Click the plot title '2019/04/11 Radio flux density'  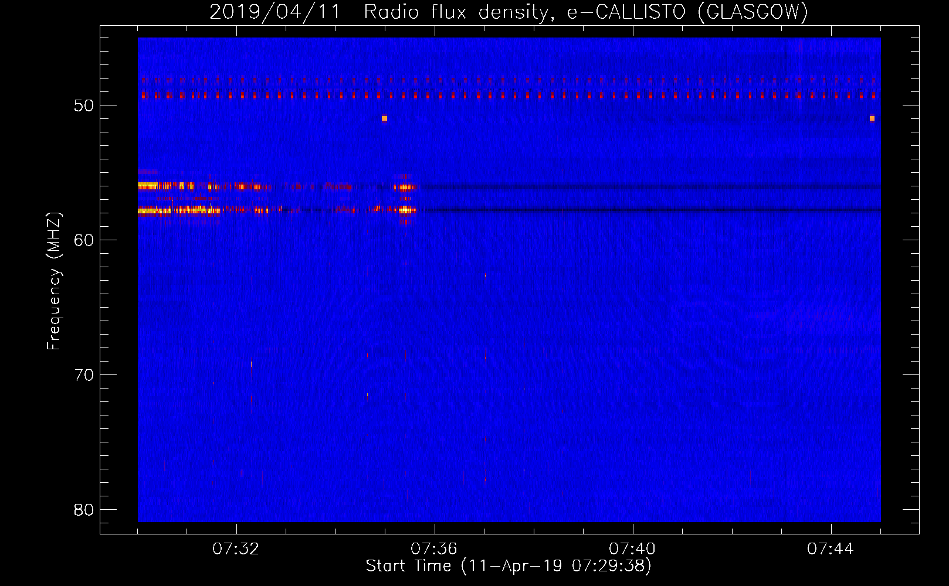[379, 12]
